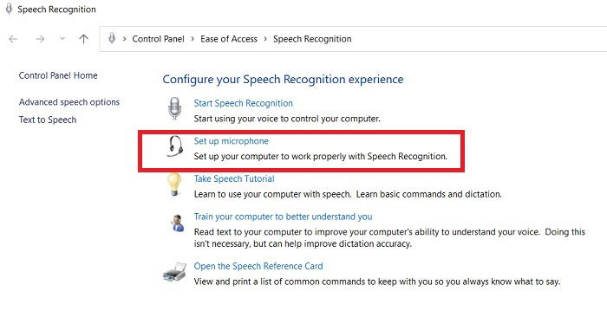Go forward using the forward arrow
Viewport: 607px width, 330px height.
click(x=40, y=39)
